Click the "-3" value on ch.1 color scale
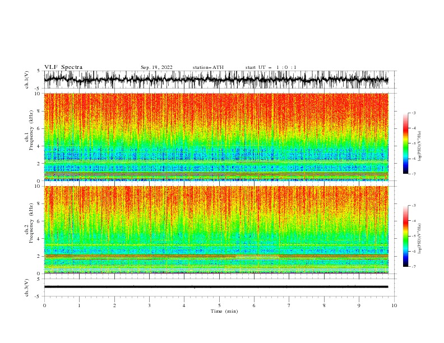Screen dimensions: 444x343 pyautogui.click(x=414, y=113)
